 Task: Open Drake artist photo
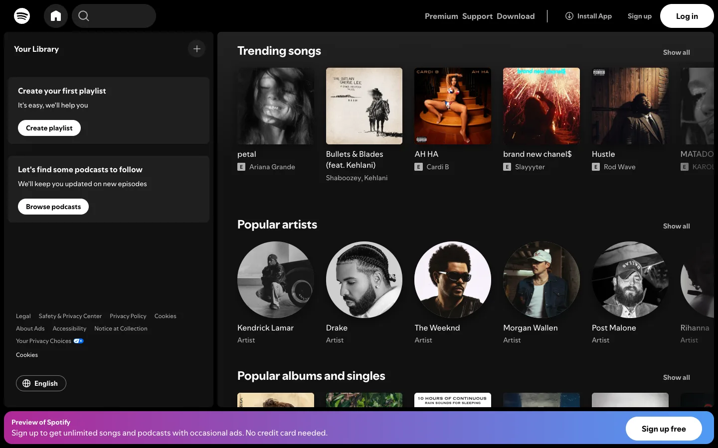(364, 280)
